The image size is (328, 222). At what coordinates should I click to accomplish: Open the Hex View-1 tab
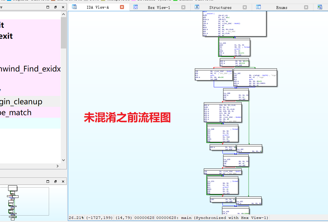coord(159,8)
